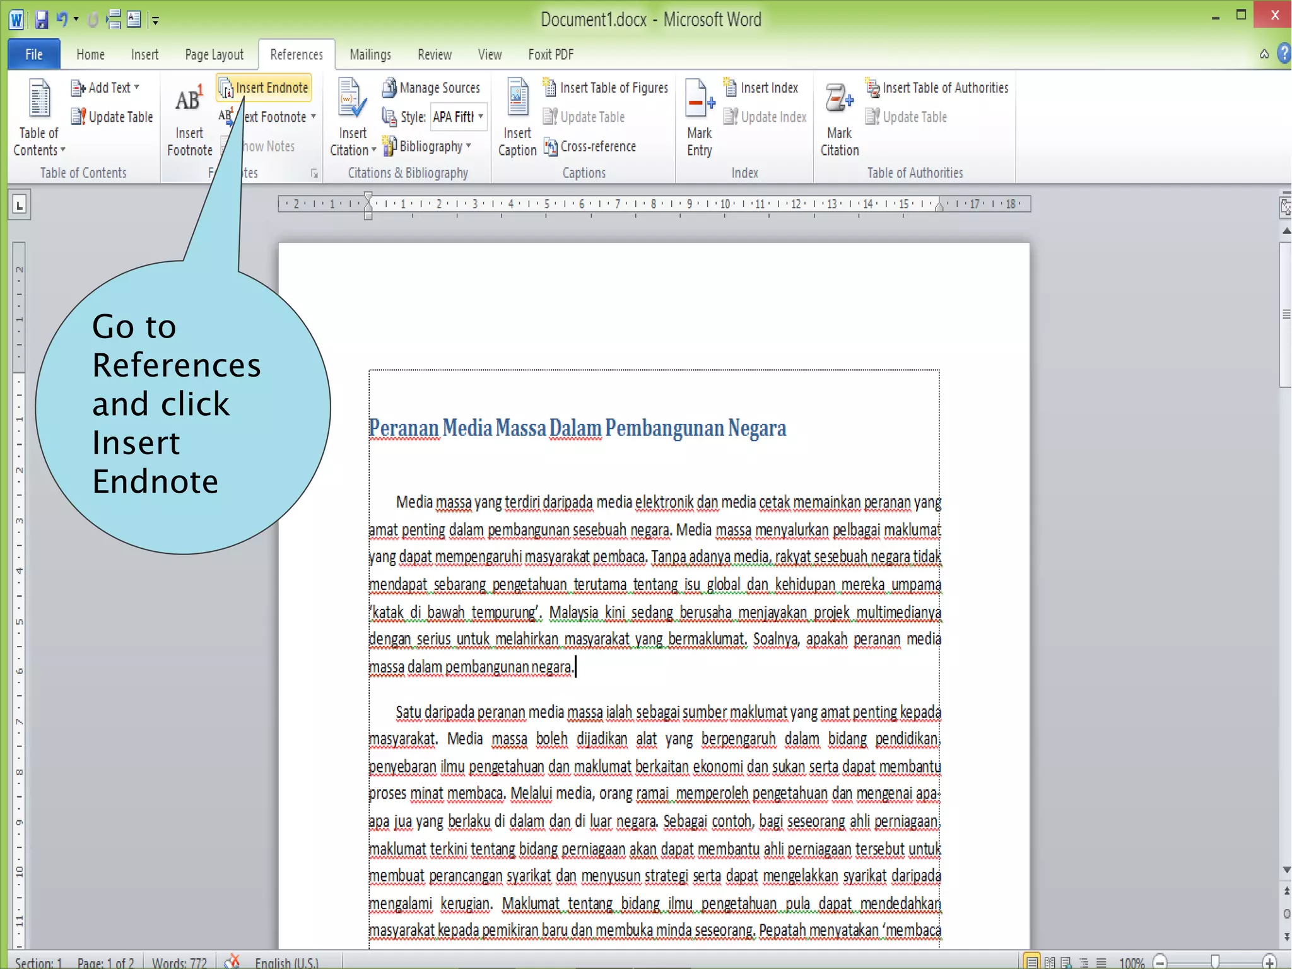Go to the Review tab
Screen dimensions: 1292x969
coord(435,54)
